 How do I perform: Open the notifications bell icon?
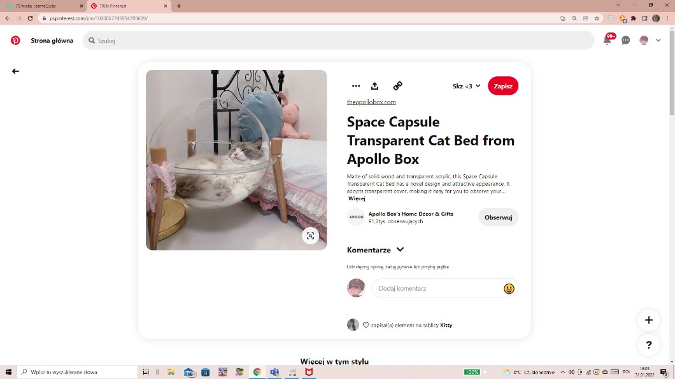point(607,40)
